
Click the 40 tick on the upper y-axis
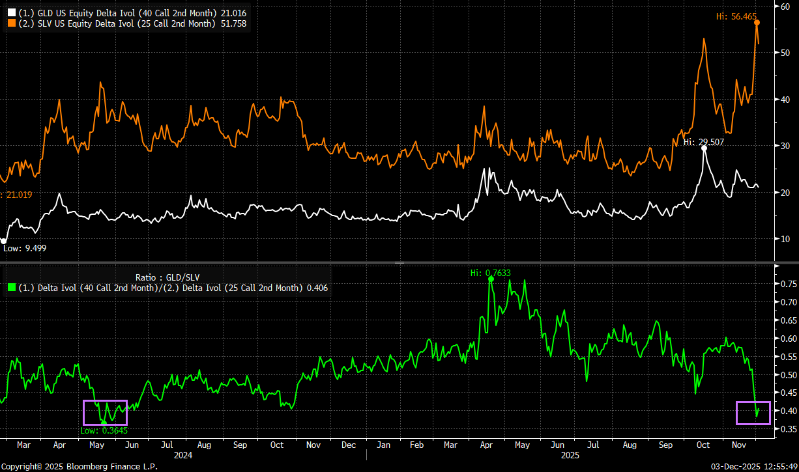pyautogui.click(x=785, y=100)
